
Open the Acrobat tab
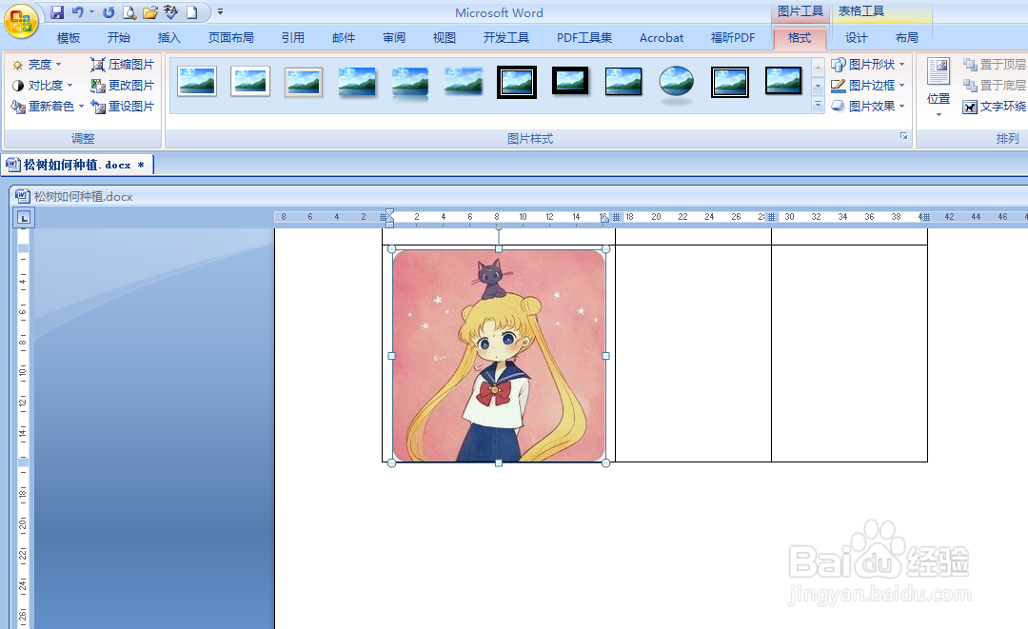tap(662, 38)
